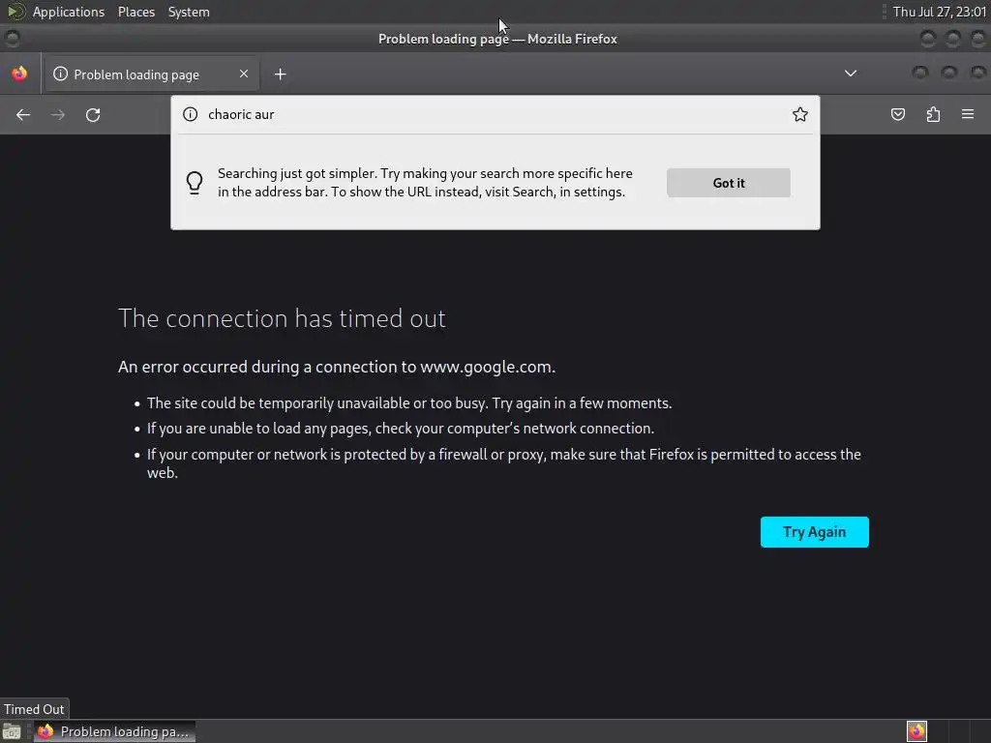
Task: Click the bullet about firewall or proxy
Action: [x=503, y=463]
